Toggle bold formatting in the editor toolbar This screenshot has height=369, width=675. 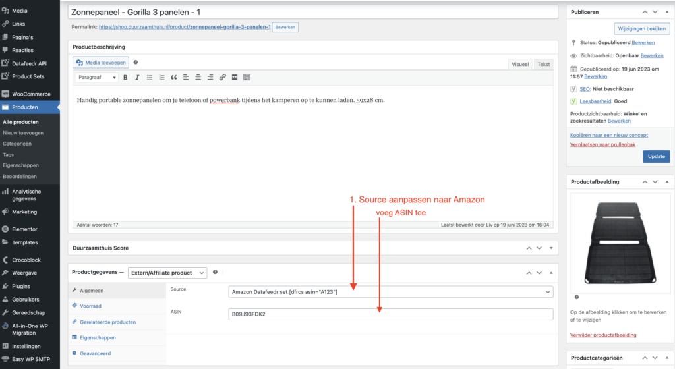(x=125, y=77)
